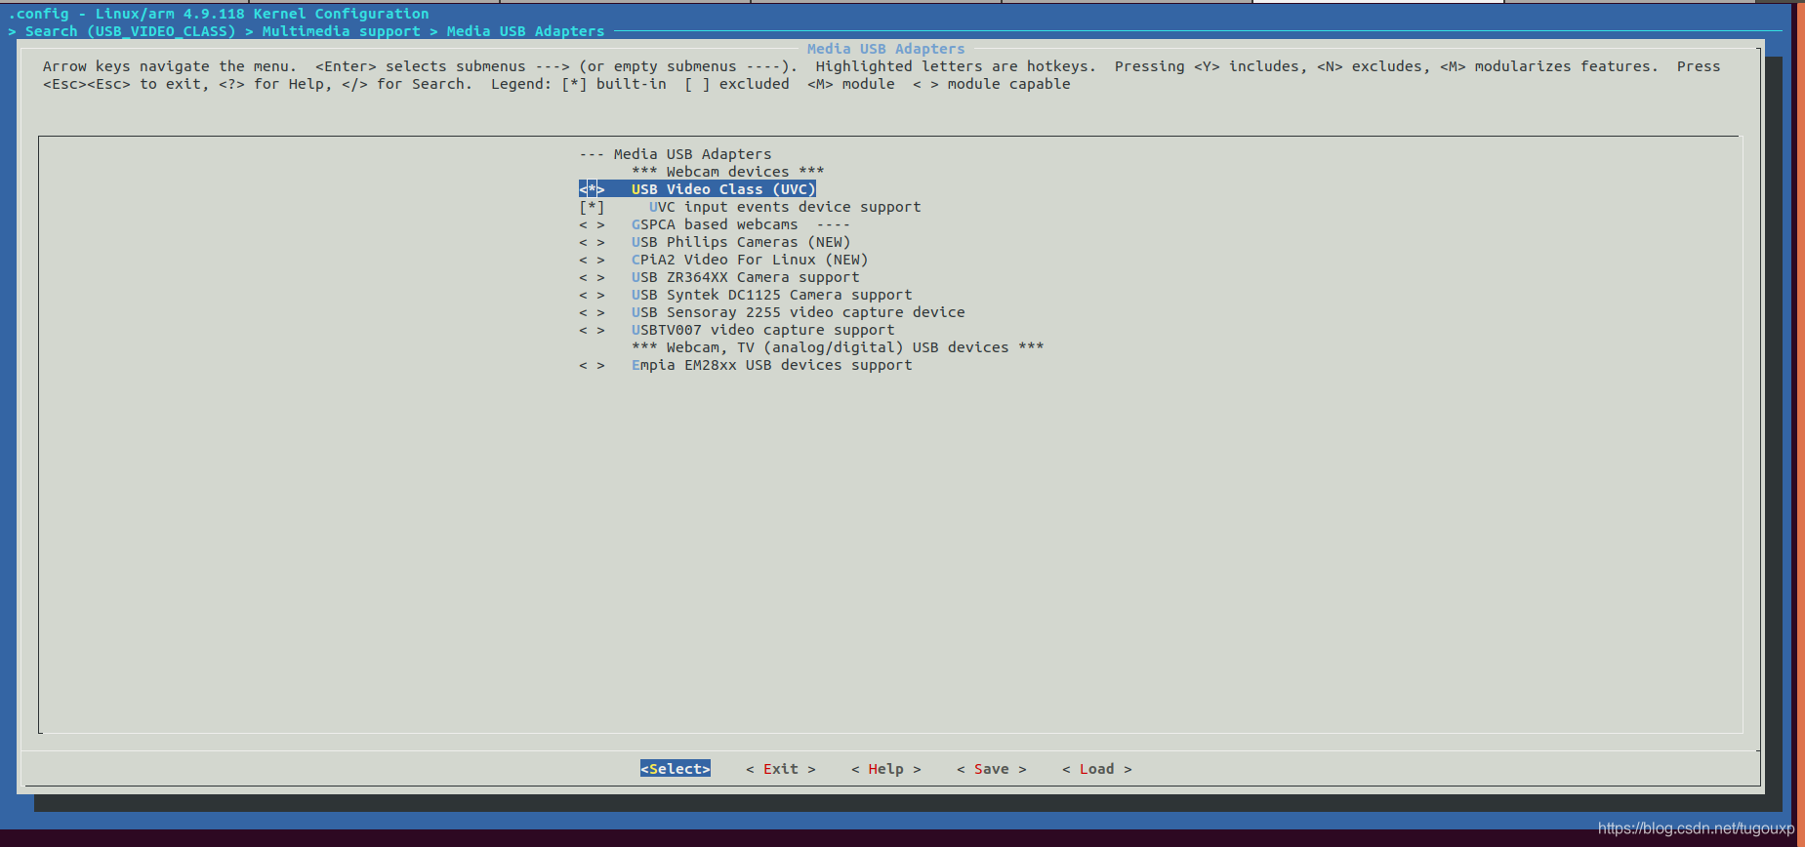1805x847 pixels.
Task: Toggle USB Sensoray 2255 capture box
Action: point(592,312)
